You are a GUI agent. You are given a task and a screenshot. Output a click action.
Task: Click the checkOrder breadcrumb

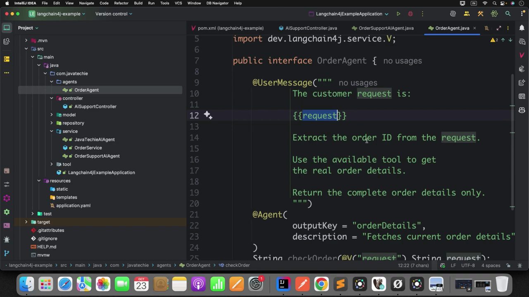pos(234,265)
